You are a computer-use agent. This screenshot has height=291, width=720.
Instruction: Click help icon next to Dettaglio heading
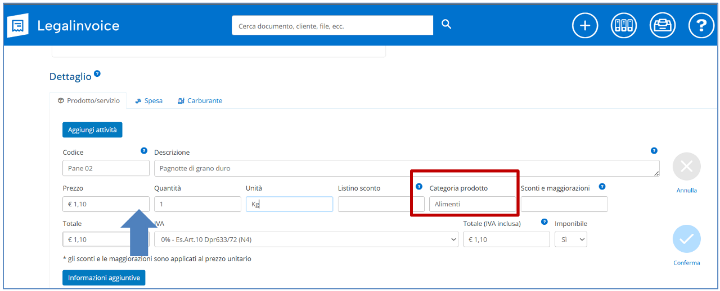pyautogui.click(x=97, y=73)
